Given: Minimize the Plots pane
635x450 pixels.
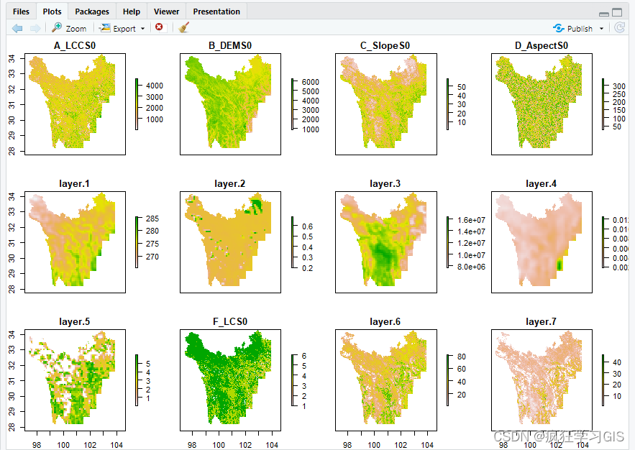Looking at the screenshot, I should click(x=604, y=12).
